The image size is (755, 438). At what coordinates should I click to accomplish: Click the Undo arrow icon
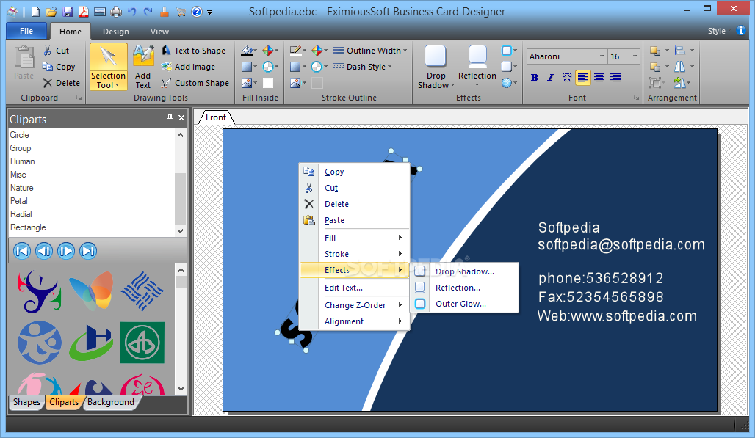132,12
